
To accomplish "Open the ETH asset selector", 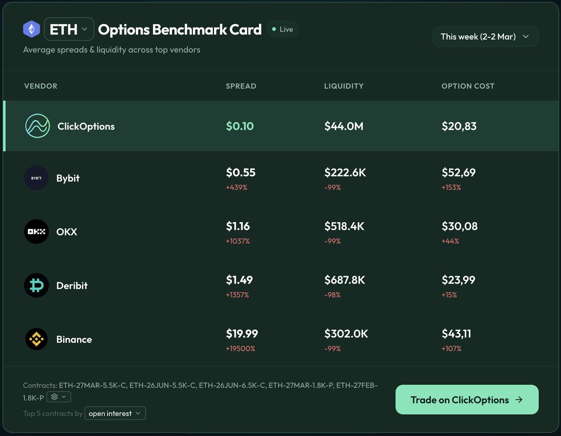I will [69, 29].
